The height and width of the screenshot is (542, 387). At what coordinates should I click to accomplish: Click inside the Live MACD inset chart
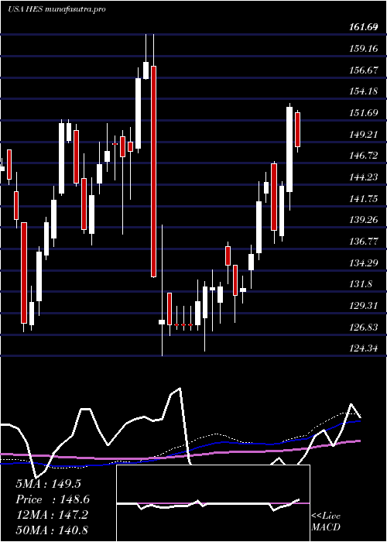[213, 503]
